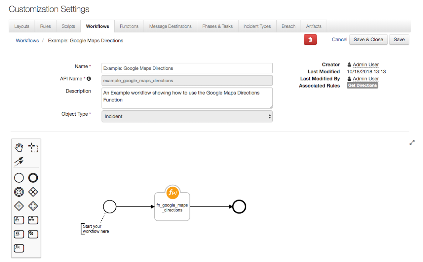The height and width of the screenshot is (262, 423).
Task: Pick the start event circle in palette
Action: click(x=19, y=178)
